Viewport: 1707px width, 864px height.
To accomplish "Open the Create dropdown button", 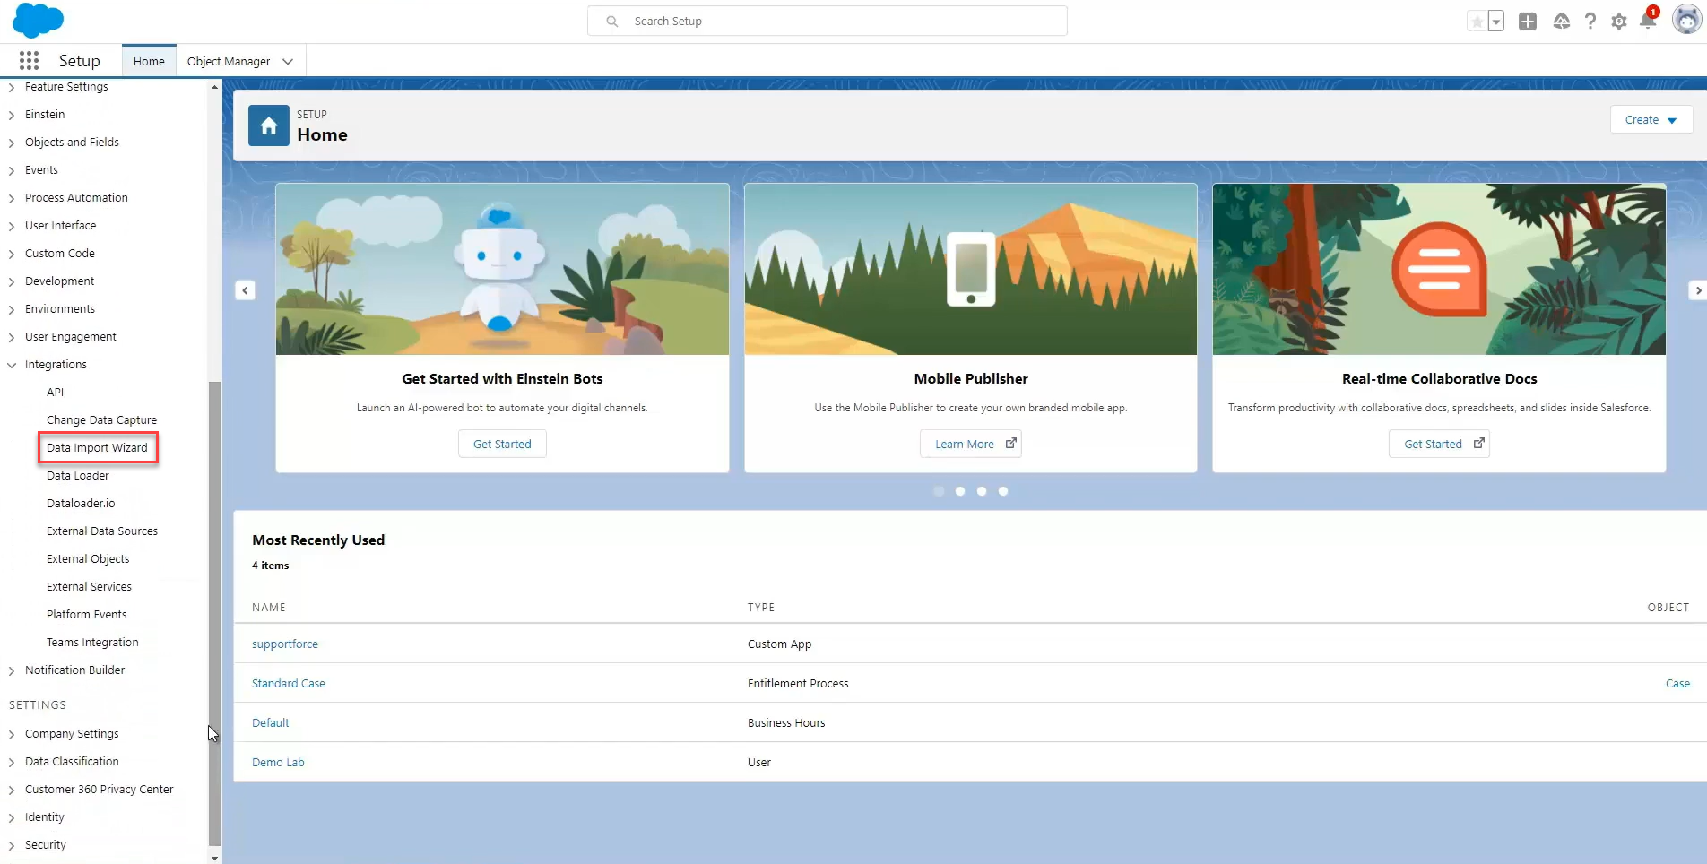I will 1651,119.
